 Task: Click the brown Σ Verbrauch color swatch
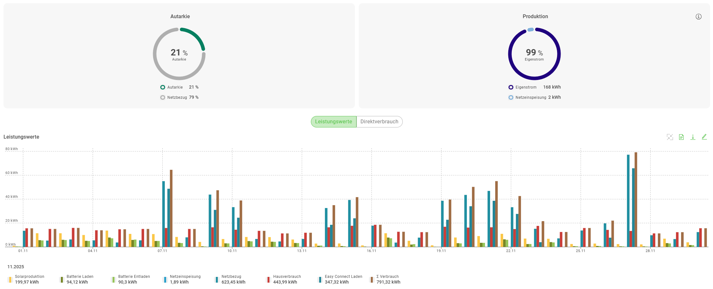pos(371,280)
